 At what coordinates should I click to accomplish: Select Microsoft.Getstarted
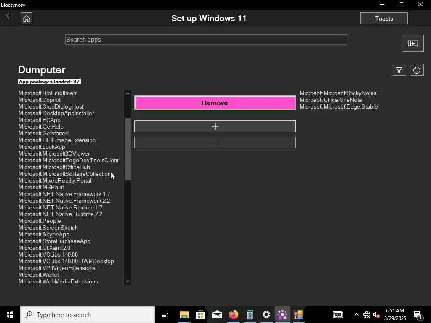[x=44, y=133]
